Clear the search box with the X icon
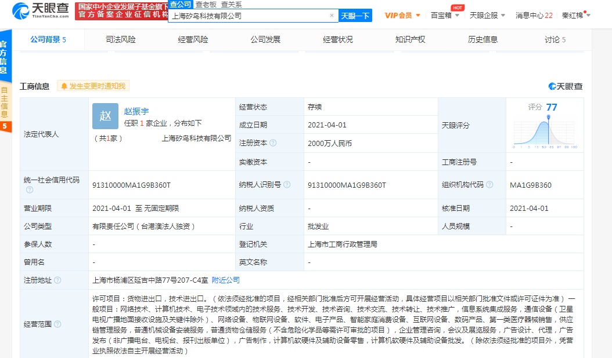Screen dimensions: 612x358 coord(332,16)
